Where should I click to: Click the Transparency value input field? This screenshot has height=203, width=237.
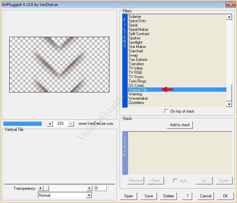(100, 188)
